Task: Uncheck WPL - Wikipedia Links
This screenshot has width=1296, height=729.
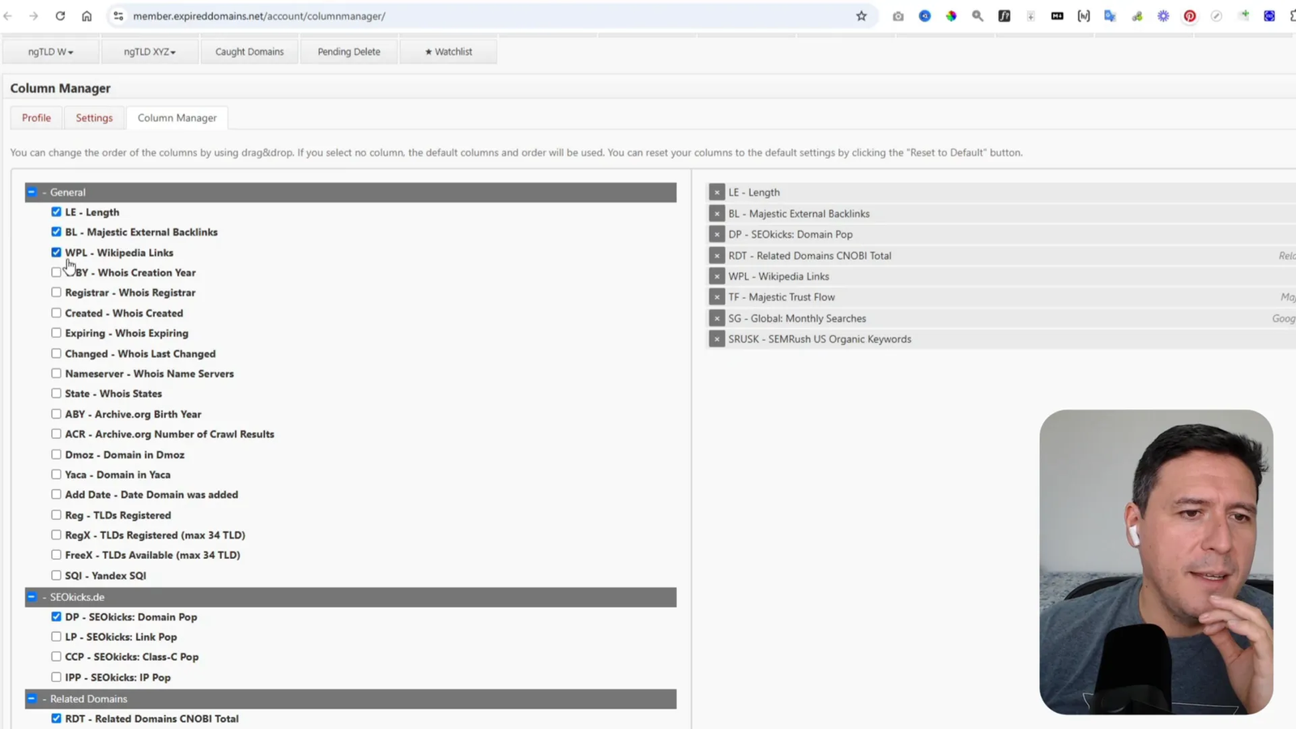Action: click(x=56, y=252)
